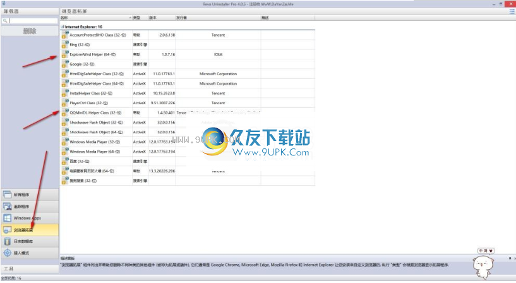Click the PlayerCtrl Class row icon
516x283 pixels.
(x=65, y=103)
